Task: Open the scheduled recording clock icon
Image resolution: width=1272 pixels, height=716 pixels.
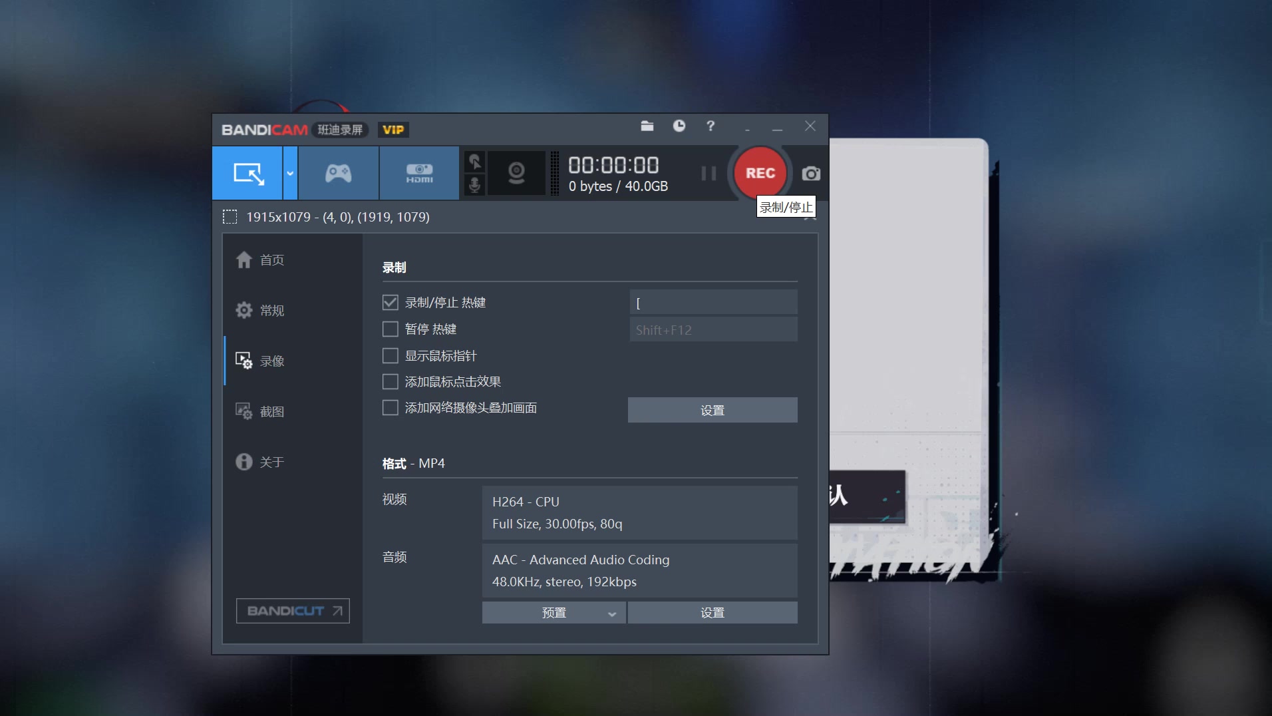Action: (x=679, y=126)
